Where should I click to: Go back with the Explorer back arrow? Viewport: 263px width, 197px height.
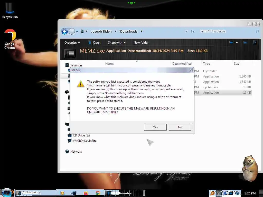pos(64,31)
